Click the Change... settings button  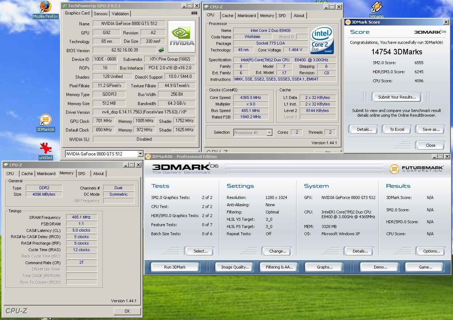point(278,251)
